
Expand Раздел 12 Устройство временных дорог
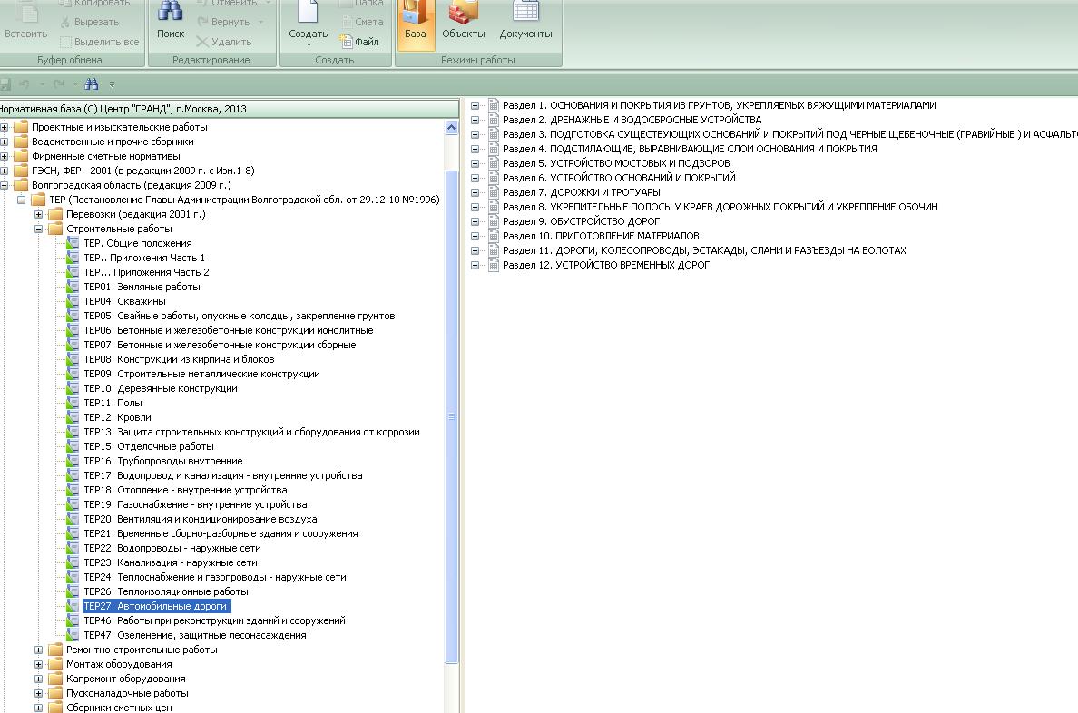(475, 265)
